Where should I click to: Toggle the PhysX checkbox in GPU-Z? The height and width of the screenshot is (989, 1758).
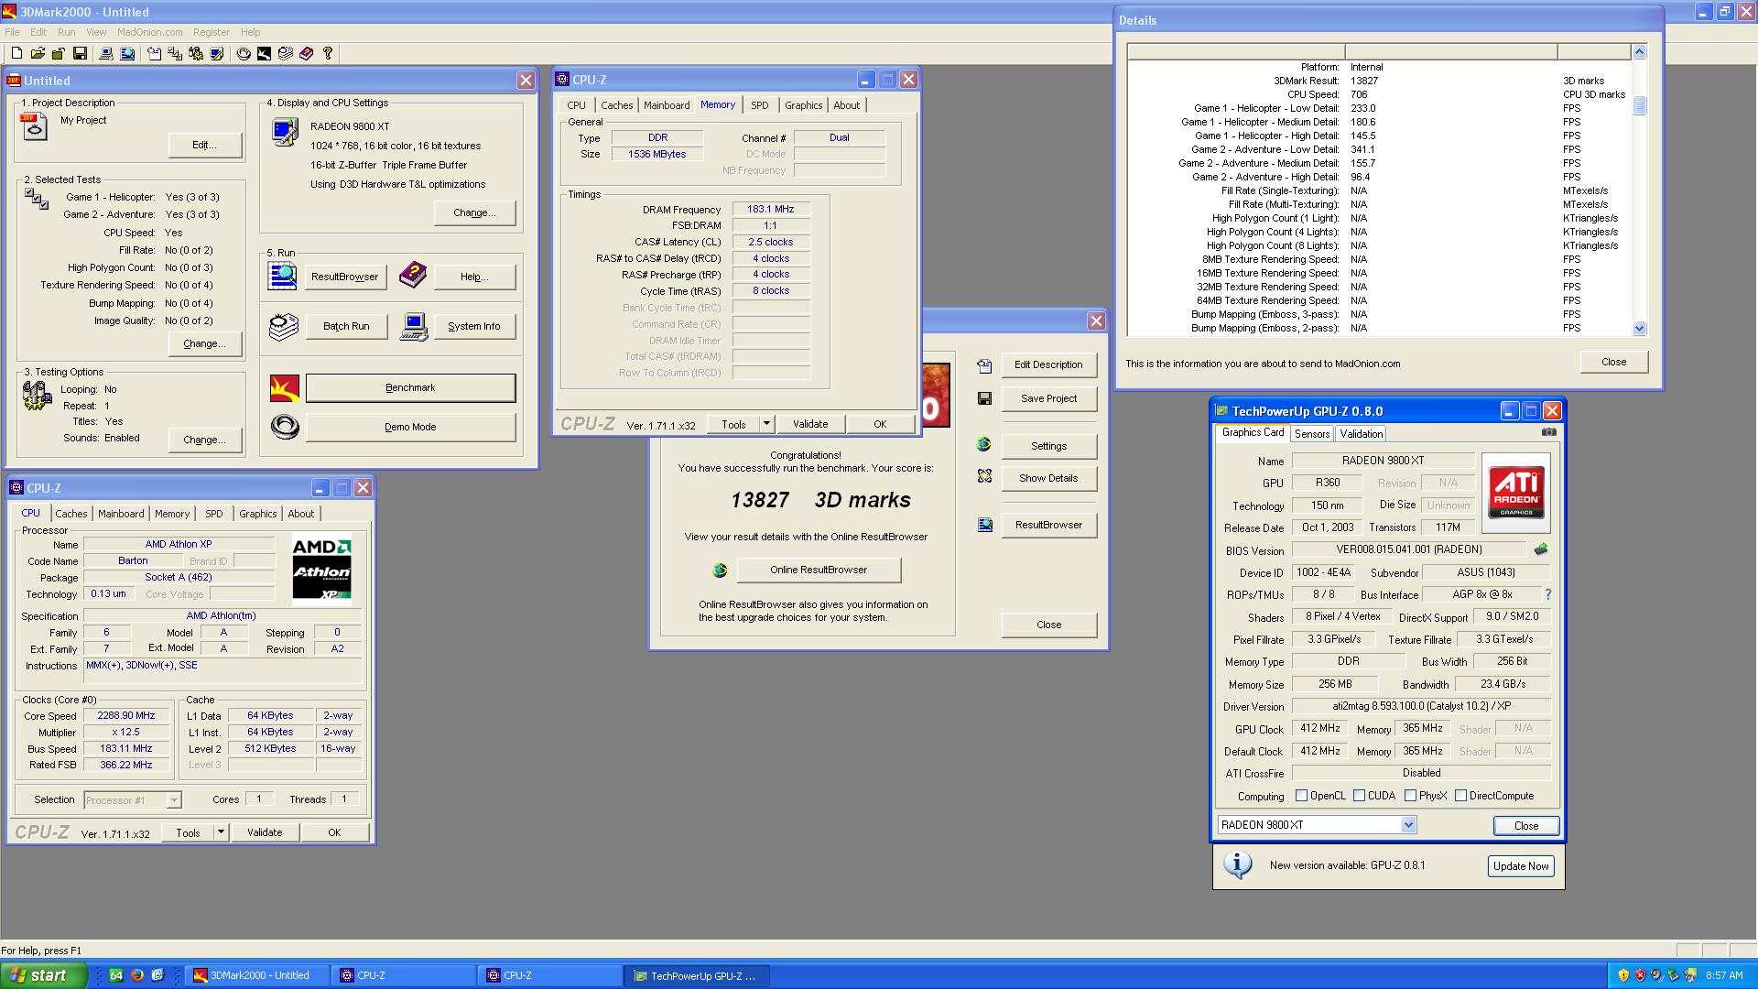pos(1410,796)
